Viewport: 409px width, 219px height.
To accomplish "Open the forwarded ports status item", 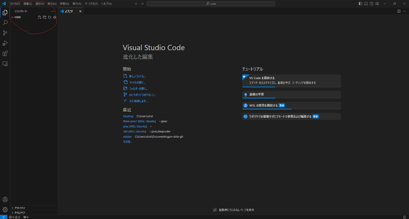I will pos(26,217).
